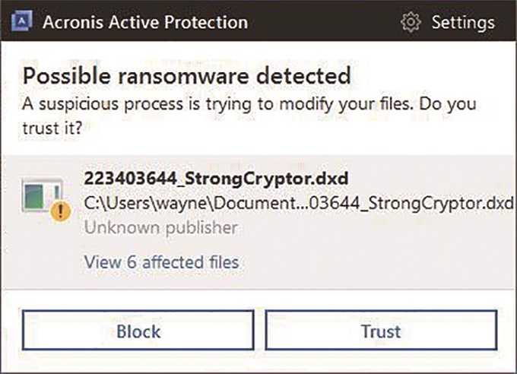Click the suspicious process file icon
517x374 pixels.
(43, 195)
